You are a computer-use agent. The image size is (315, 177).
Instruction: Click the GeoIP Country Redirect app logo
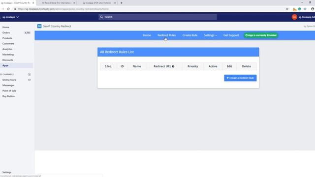point(39,26)
